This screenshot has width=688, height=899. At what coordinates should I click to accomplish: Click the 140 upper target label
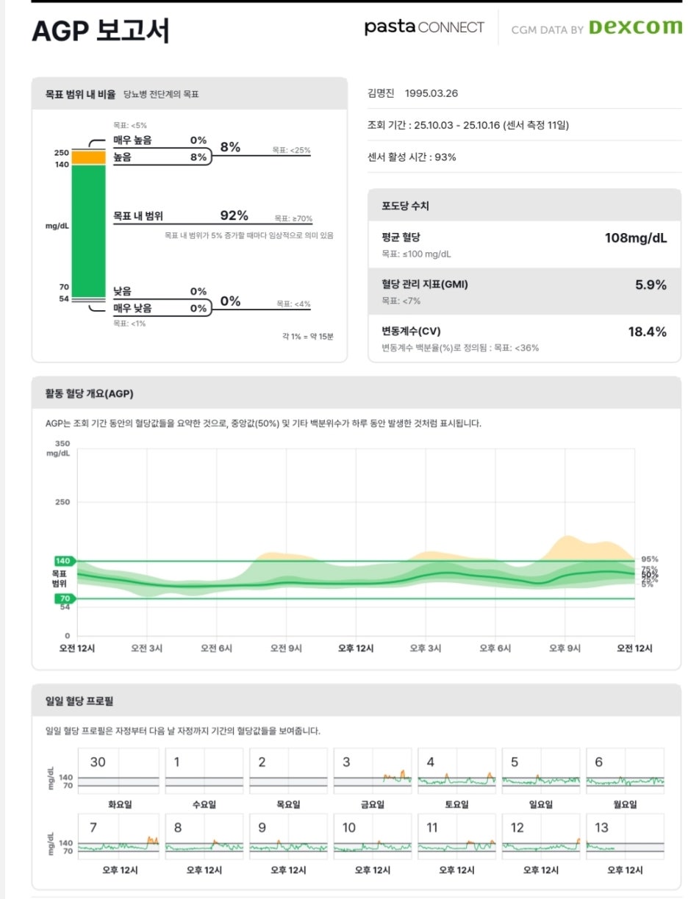point(65,561)
